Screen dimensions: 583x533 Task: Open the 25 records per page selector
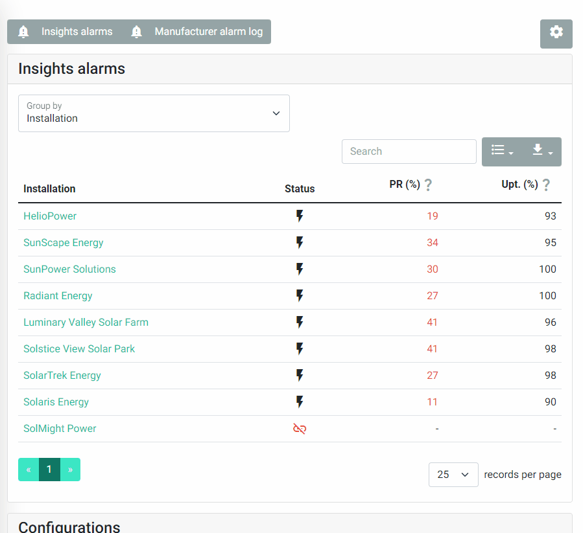[x=453, y=474]
